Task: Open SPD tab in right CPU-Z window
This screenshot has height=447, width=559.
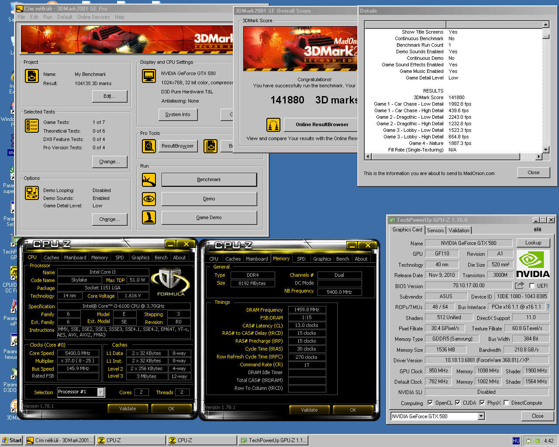Action: pyautogui.click(x=301, y=259)
